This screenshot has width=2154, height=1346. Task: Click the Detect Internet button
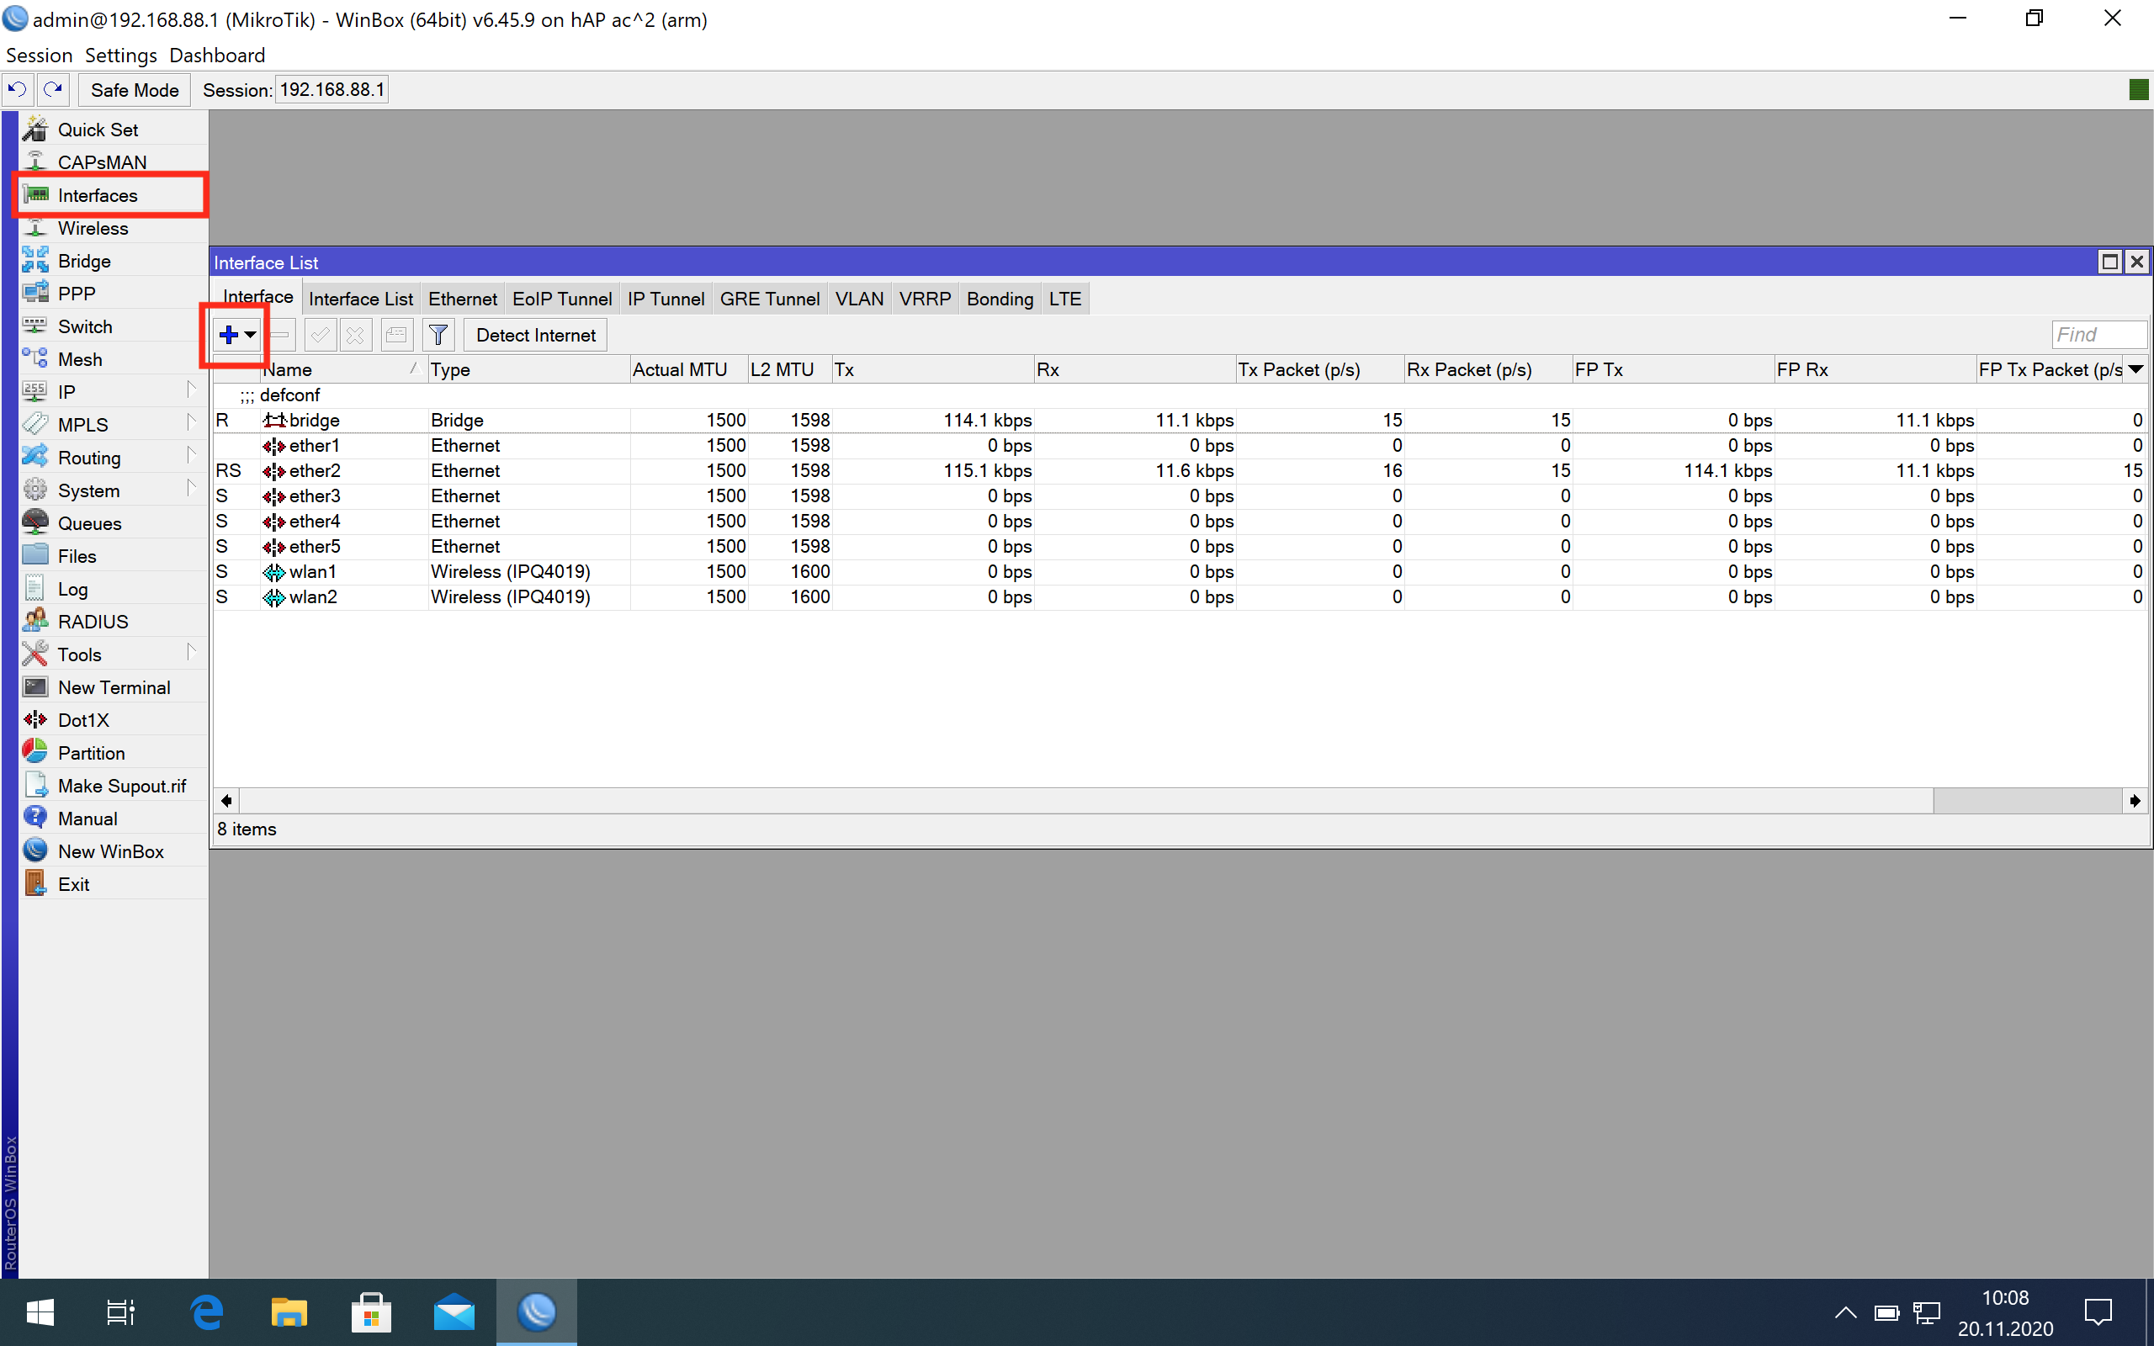point(535,335)
